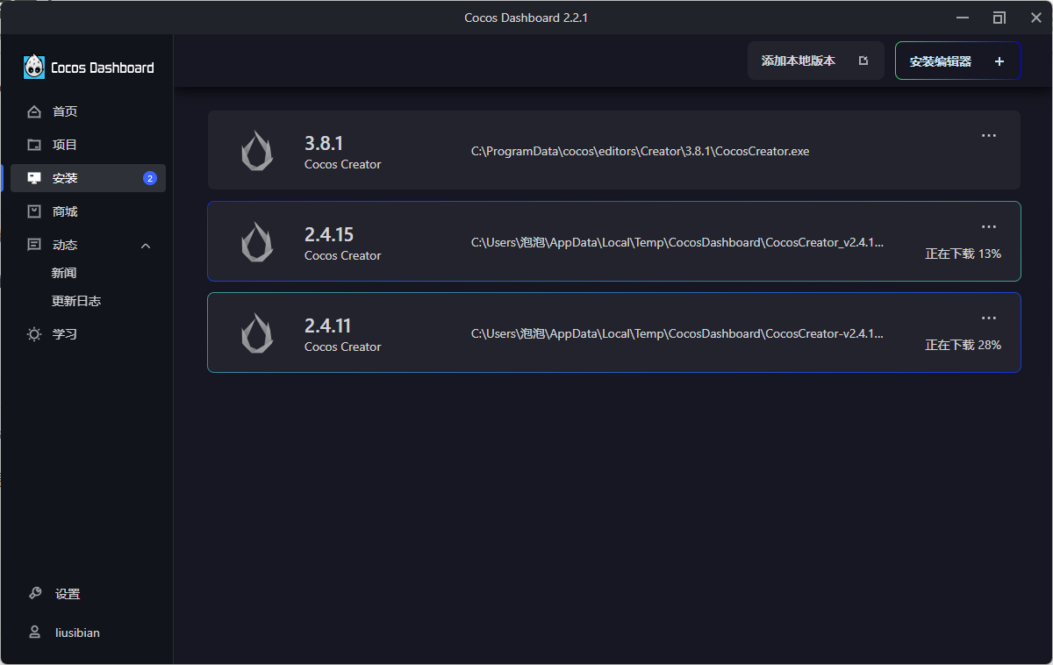Click the badge showing 2 on 安装
The width and height of the screenshot is (1053, 665).
coord(150,178)
